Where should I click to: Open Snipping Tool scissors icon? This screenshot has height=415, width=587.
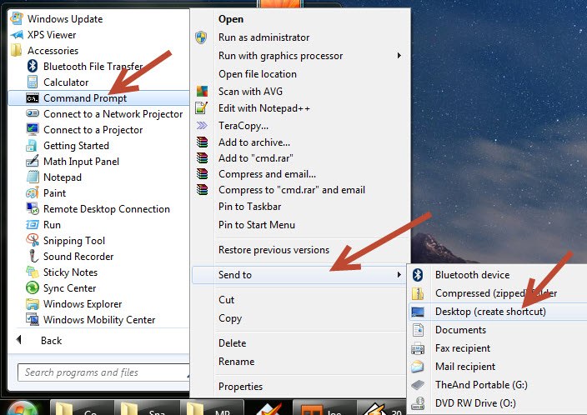[x=33, y=240]
